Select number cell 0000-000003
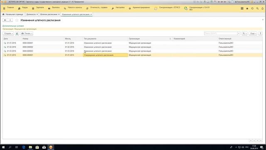This screenshot has height=150, width=266. 28,51
